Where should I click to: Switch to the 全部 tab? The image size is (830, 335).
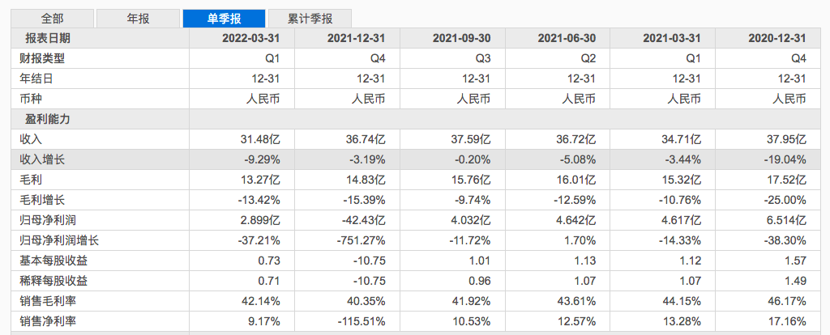[53, 18]
